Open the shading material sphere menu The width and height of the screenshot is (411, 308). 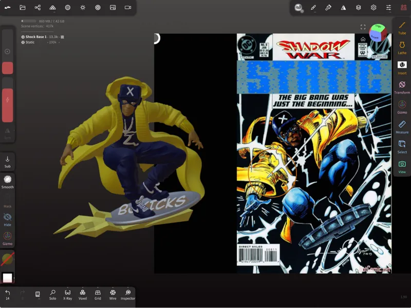click(x=68, y=8)
